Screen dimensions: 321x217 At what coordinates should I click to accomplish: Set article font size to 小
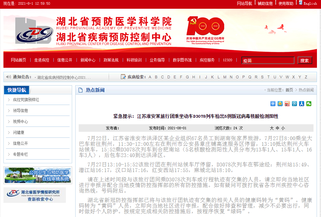tap(283, 128)
